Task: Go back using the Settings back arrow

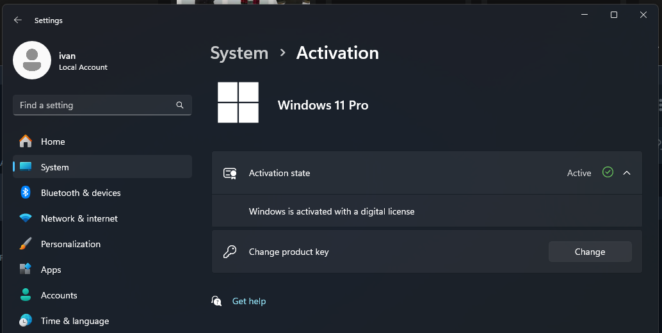Action: pos(17,20)
